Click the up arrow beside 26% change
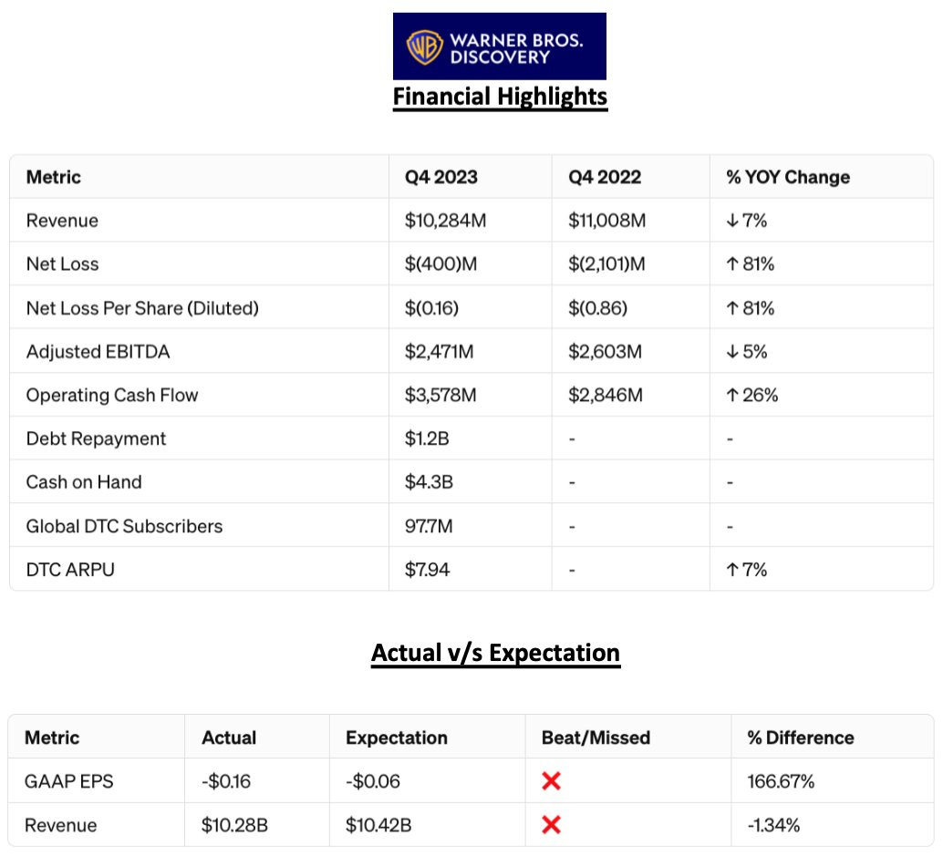943x857 pixels. point(732,396)
